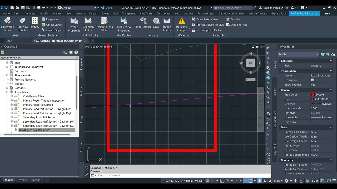The image size is (337, 189).
Task: Expand the Pipe Networks tree node
Action: (7, 75)
